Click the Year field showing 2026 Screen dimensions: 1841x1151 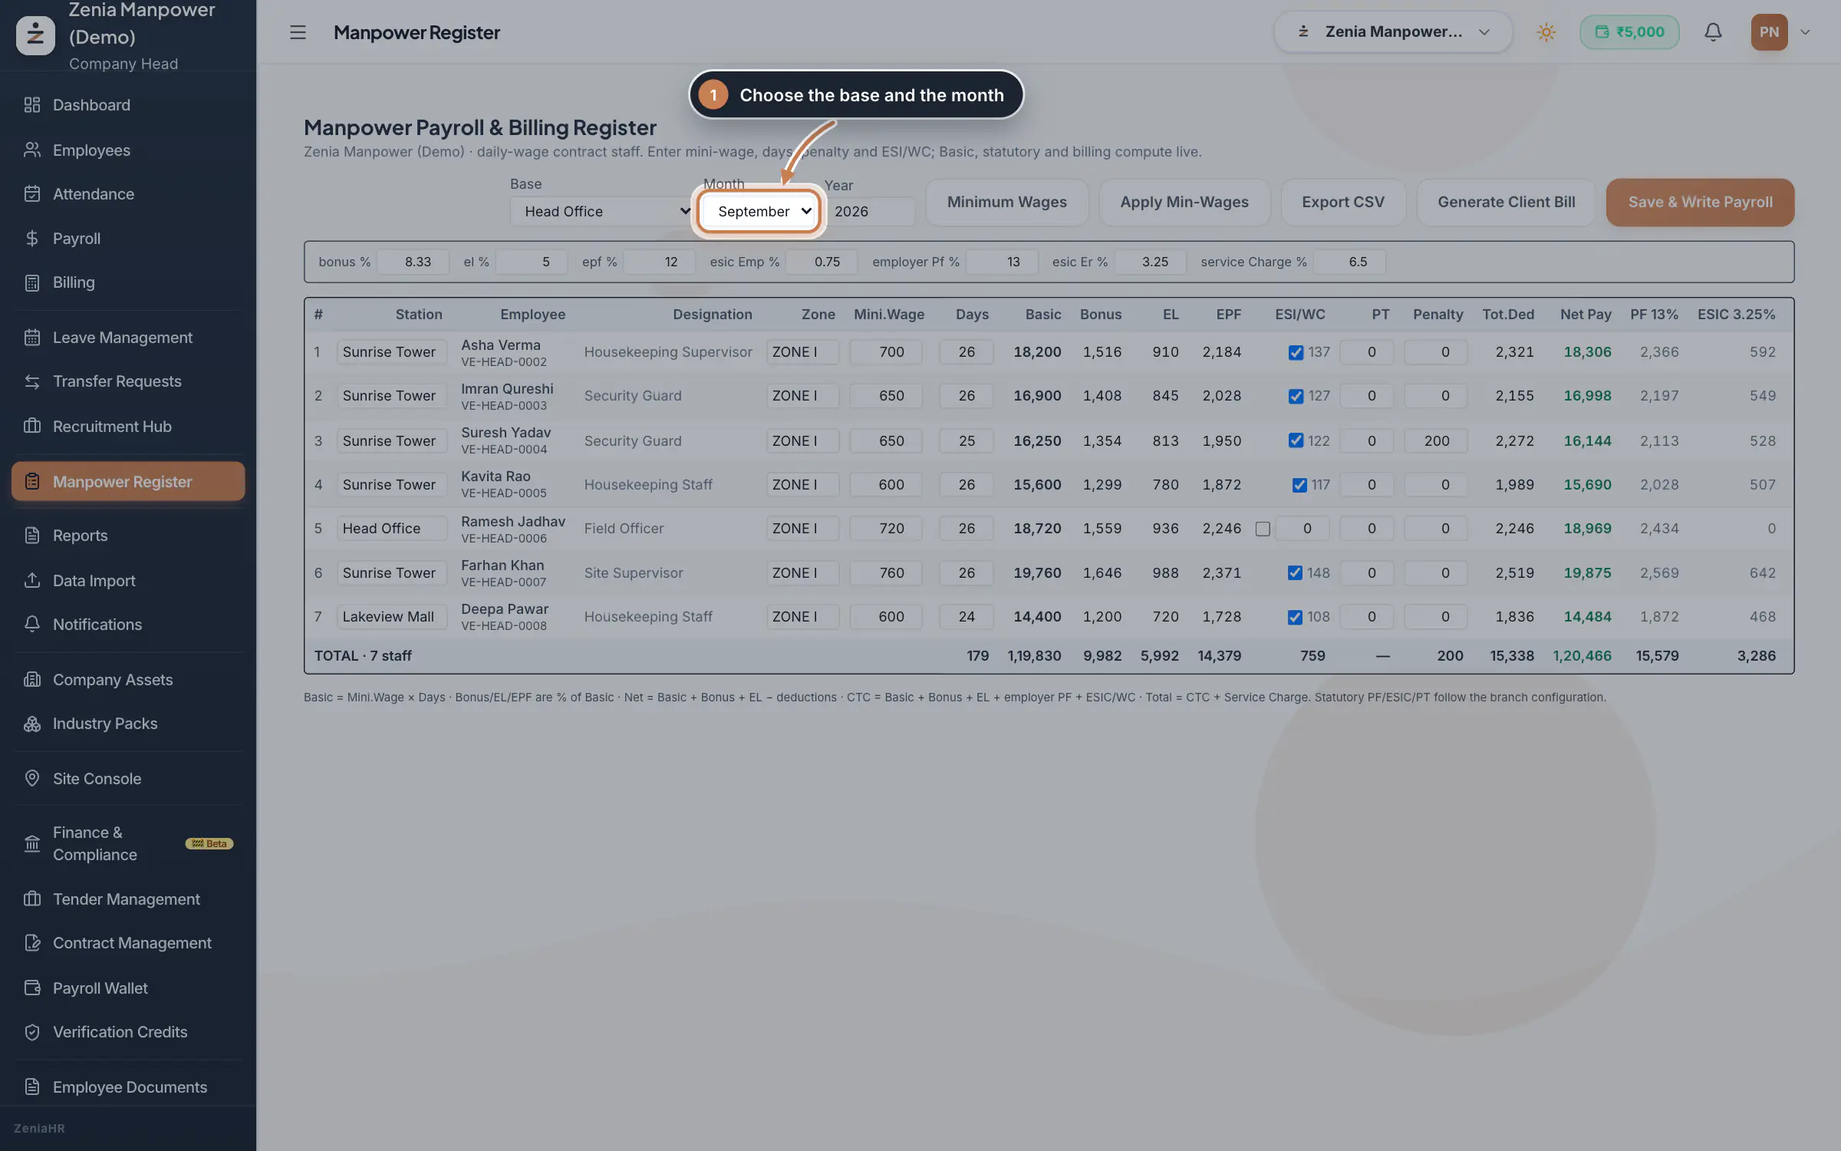click(x=870, y=211)
